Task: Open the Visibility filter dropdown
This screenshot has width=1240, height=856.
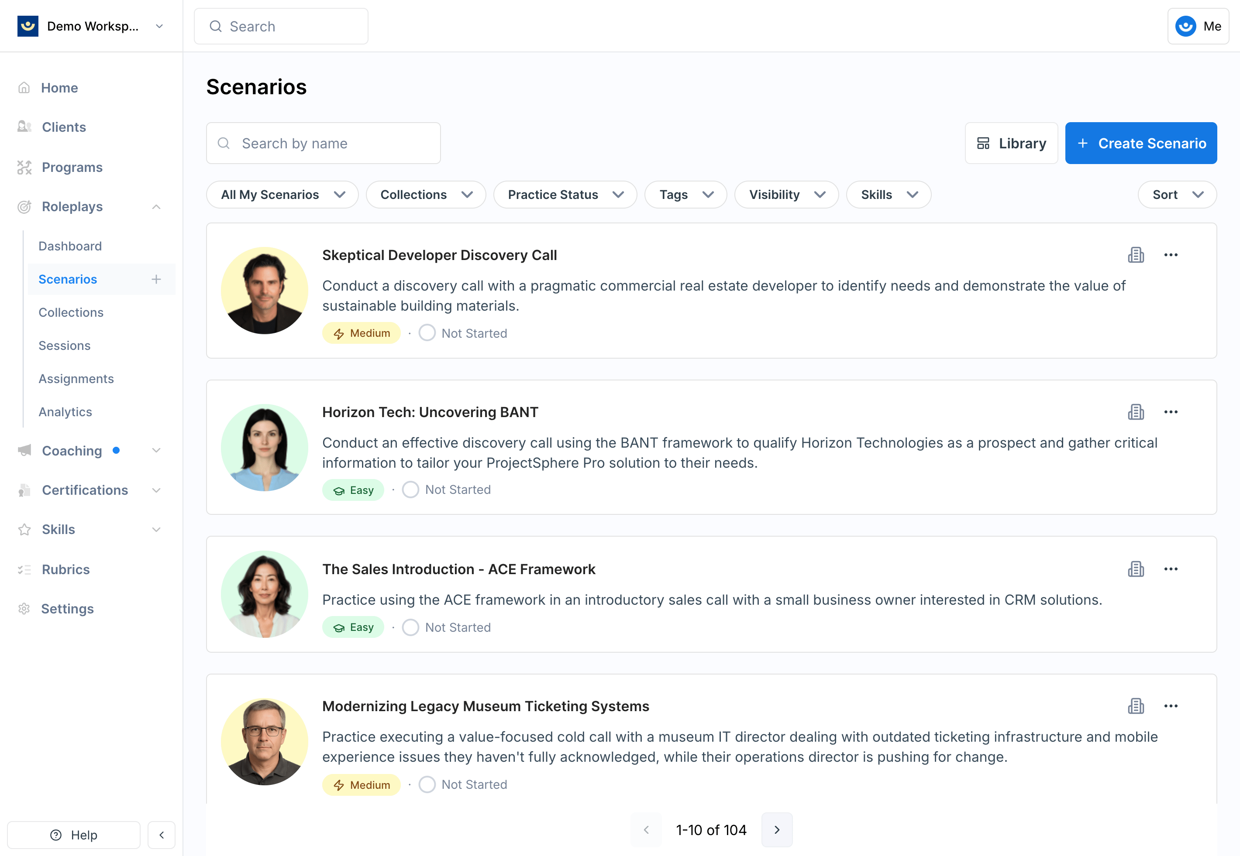Action: point(786,195)
